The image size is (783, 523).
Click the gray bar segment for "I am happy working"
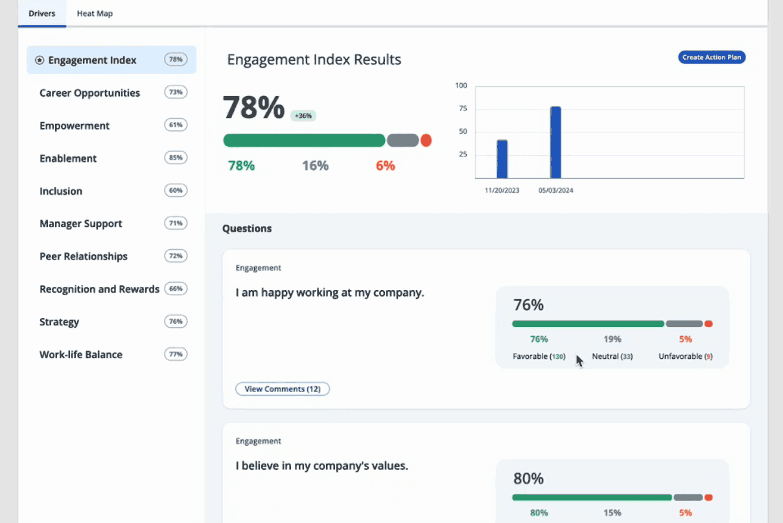tap(684, 324)
